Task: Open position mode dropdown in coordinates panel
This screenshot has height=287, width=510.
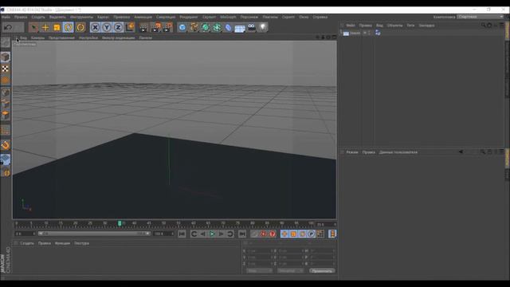Action: coord(259,271)
